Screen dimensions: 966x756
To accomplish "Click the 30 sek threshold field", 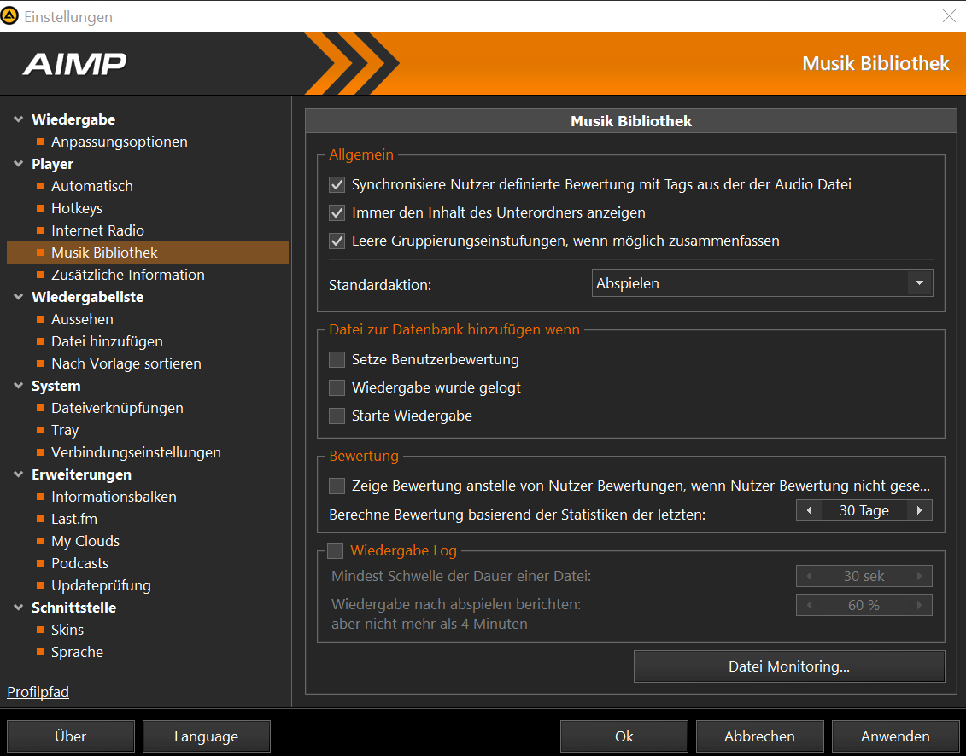I will (x=864, y=576).
